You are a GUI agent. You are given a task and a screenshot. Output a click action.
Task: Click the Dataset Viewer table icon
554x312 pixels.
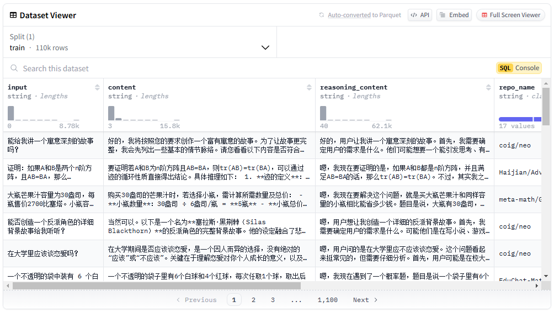(13, 15)
